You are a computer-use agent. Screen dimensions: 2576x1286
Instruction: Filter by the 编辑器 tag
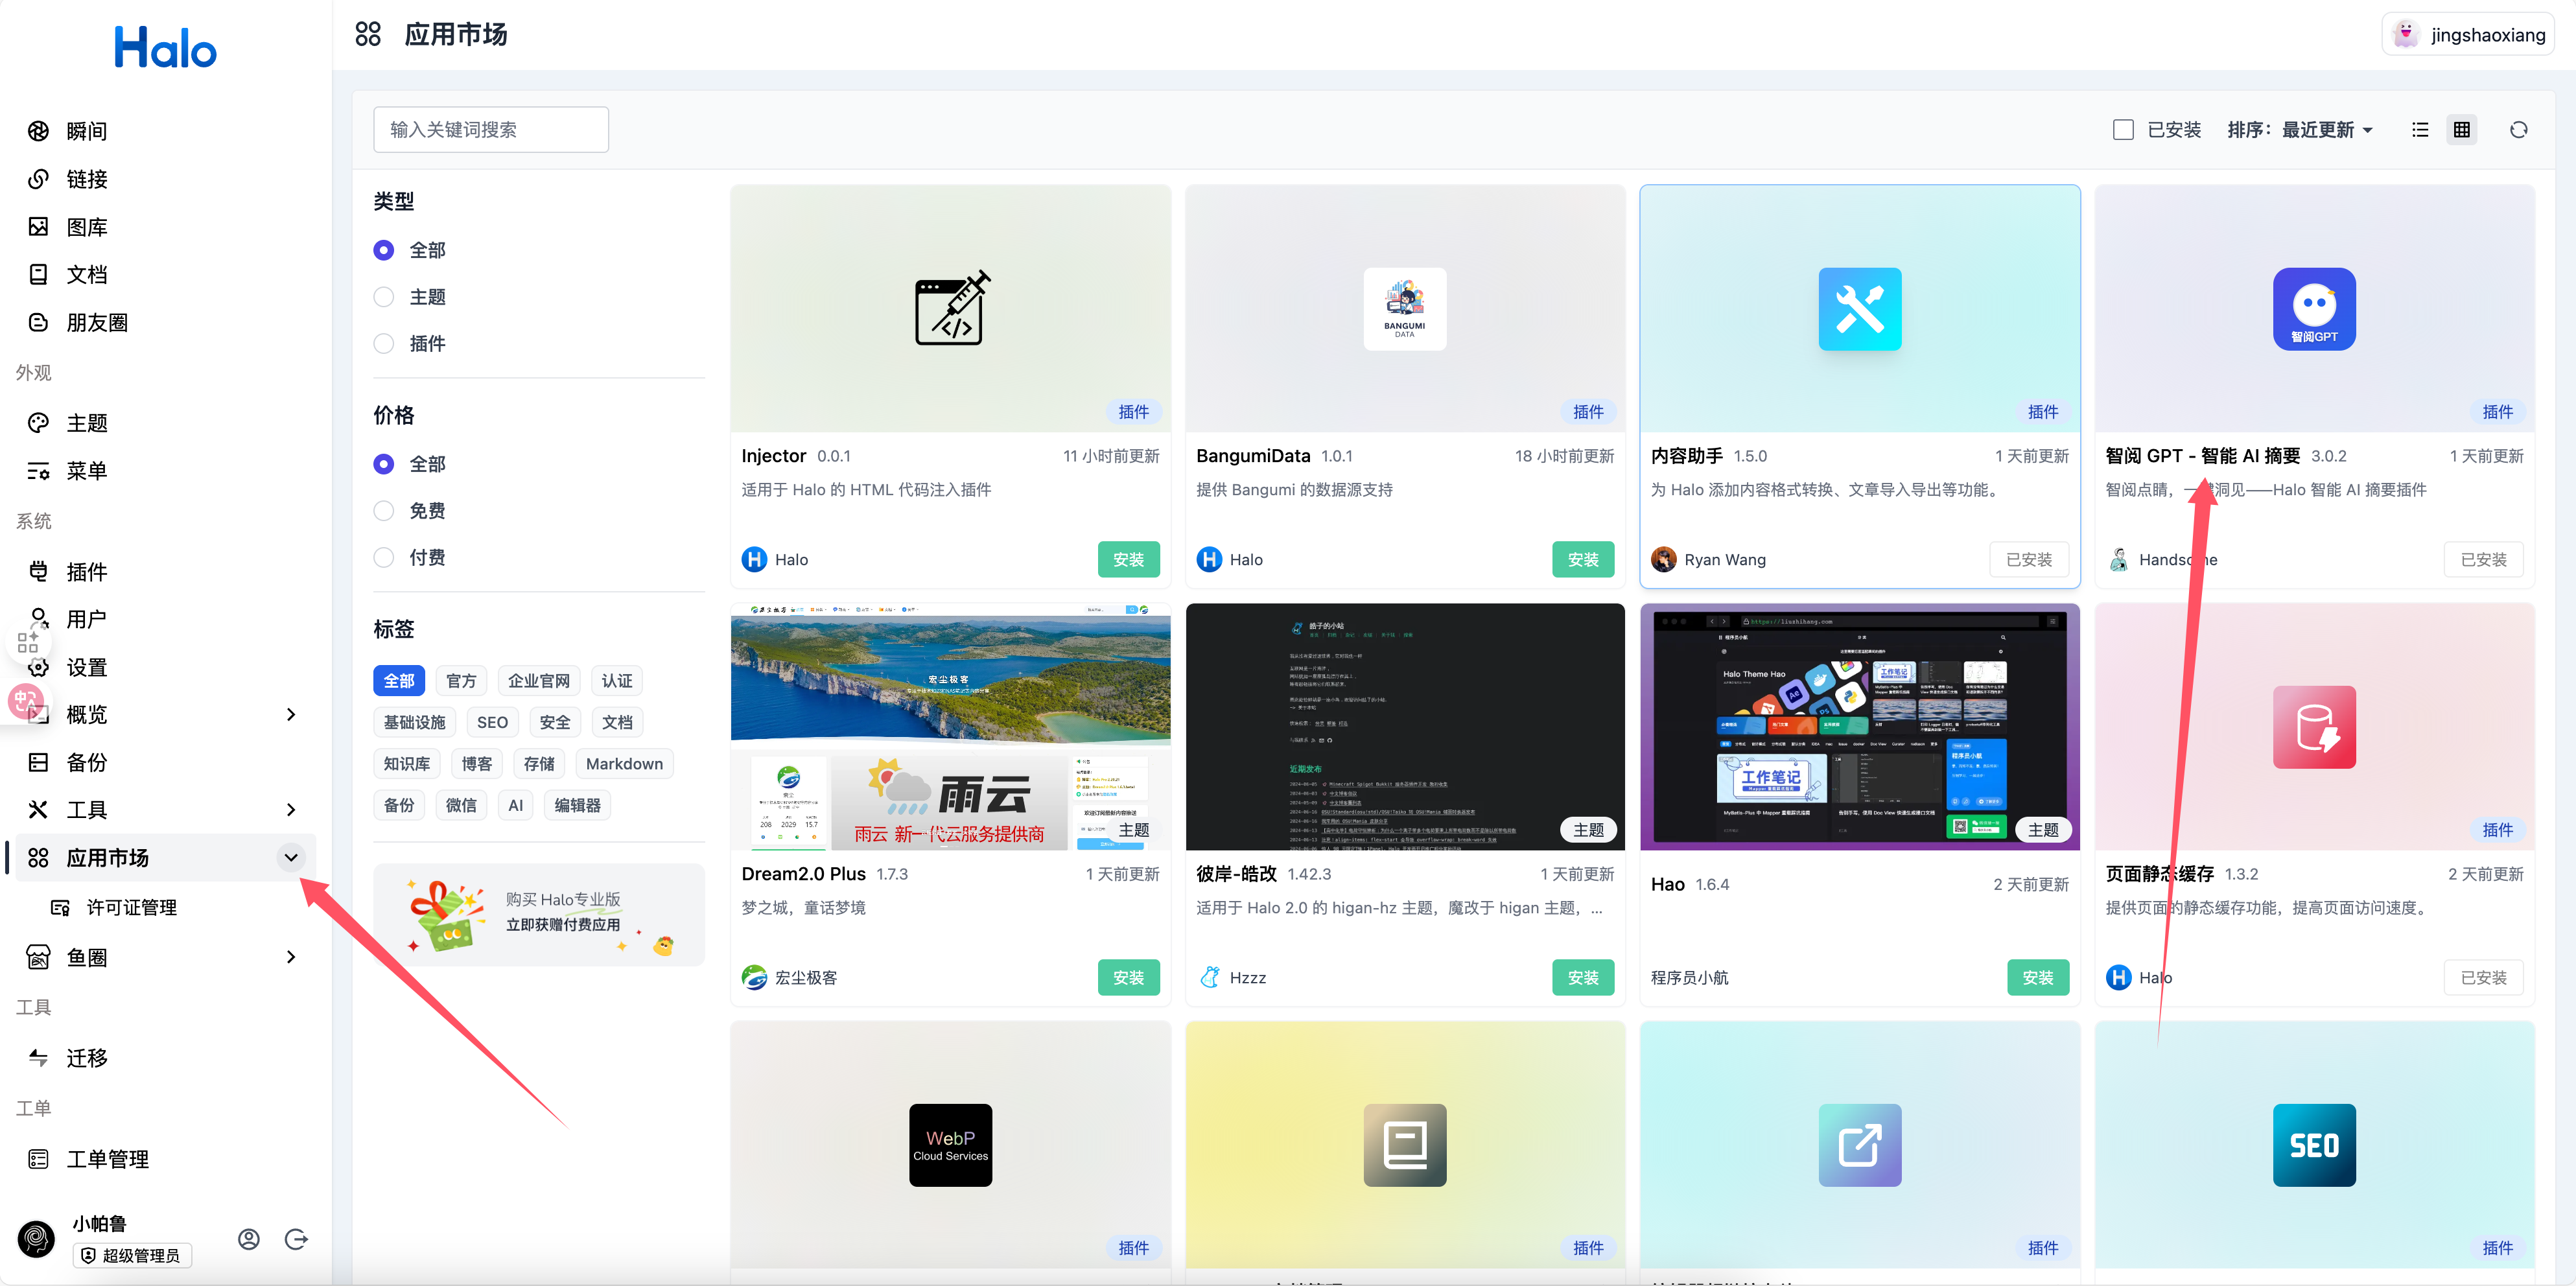coord(577,805)
